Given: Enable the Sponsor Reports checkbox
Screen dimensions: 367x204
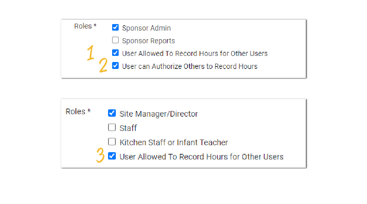Looking at the screenshot, I should click(115, 40).
